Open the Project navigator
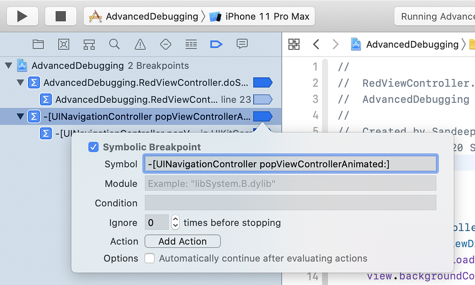The width and height of the screenshot is (475, 285). [x=38, y=44]
